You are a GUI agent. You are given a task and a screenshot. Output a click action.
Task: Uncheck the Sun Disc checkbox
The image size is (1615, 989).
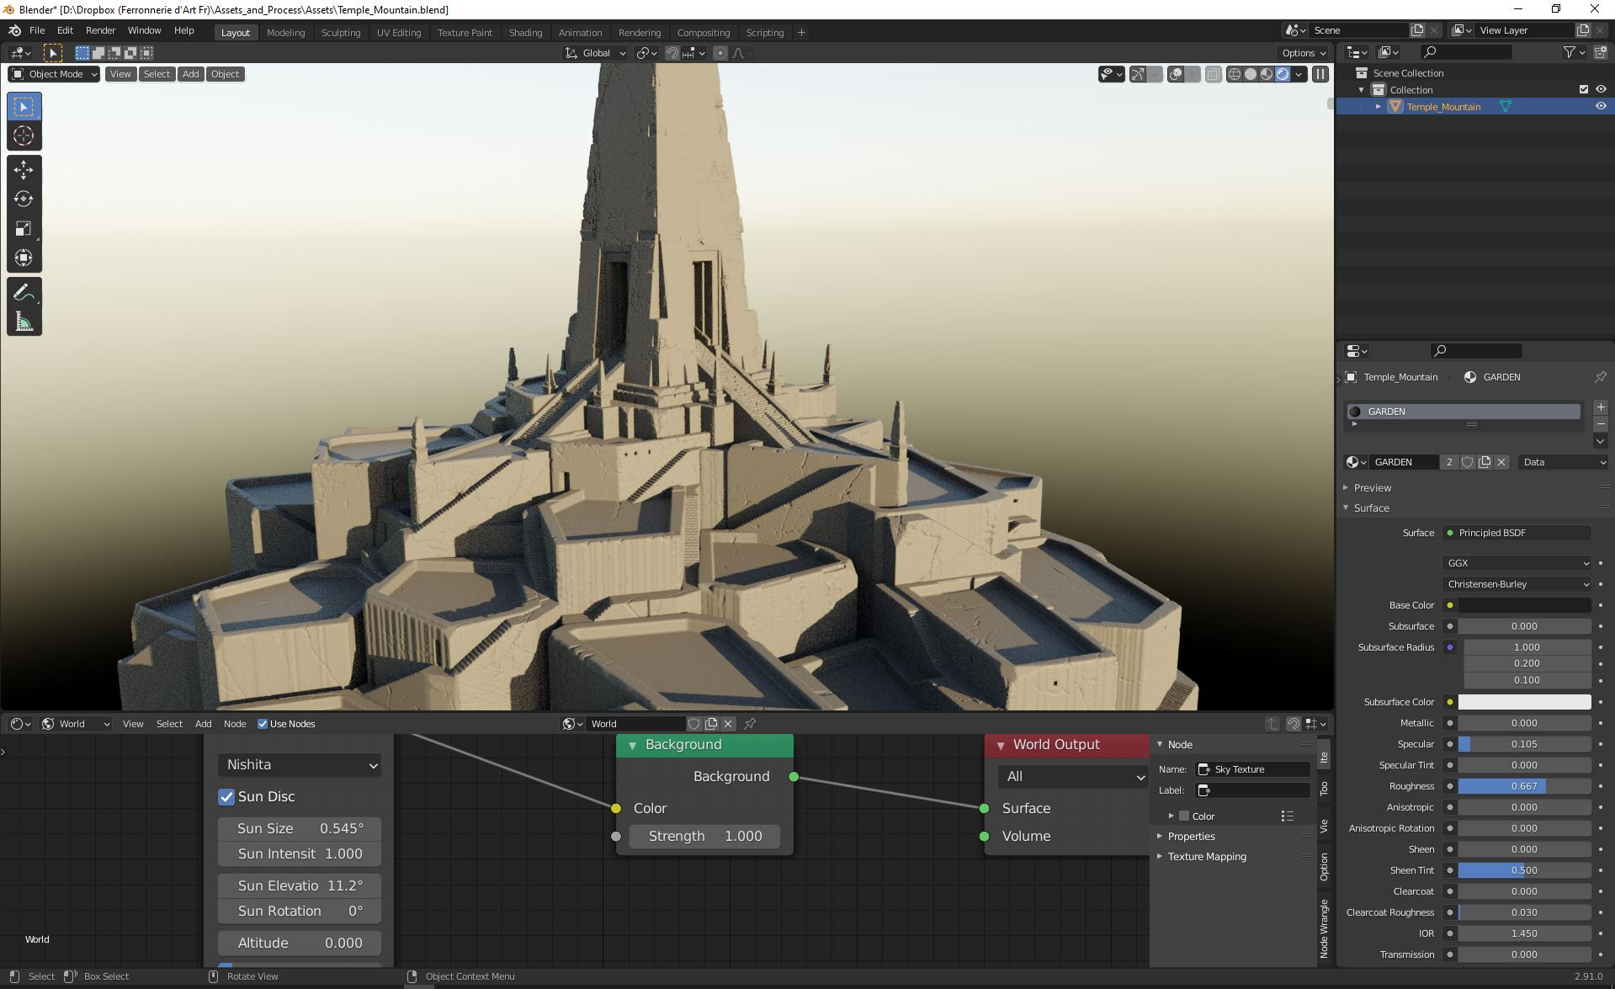[226, 797]
